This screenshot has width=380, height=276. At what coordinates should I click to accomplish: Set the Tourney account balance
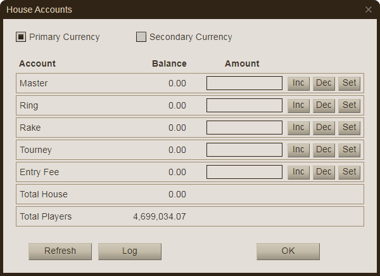pos(349,150)
